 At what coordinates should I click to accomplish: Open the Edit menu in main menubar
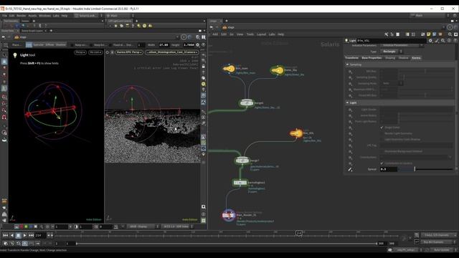tap(11, 16)
